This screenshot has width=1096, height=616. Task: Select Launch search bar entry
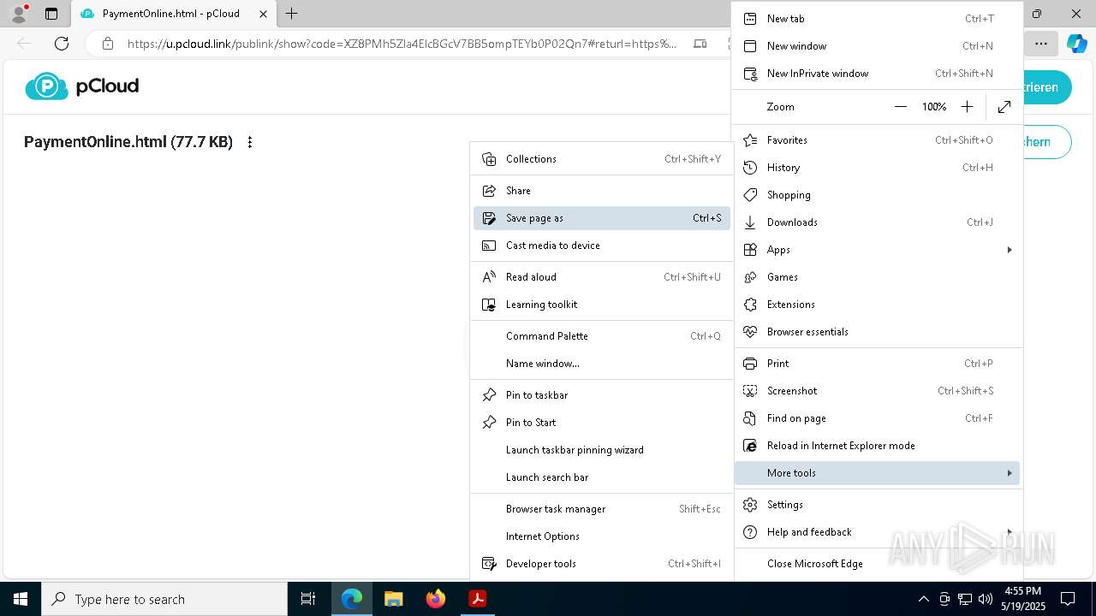[x=602, y=477]
